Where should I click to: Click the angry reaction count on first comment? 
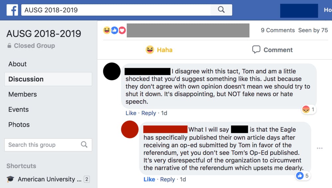(x=308, y=109)
